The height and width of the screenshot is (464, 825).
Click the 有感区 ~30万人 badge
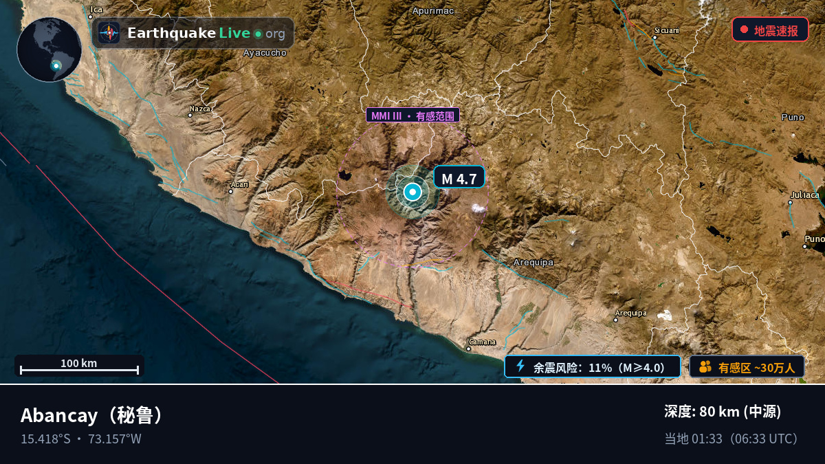pyautogui.click(x=747, y=366)
